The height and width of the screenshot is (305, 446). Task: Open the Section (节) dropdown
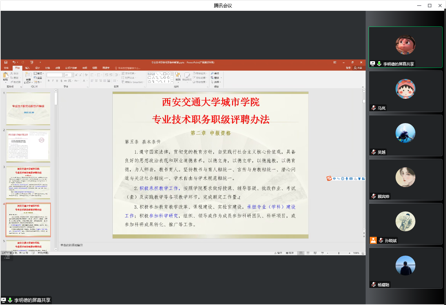tap(38, 82)
